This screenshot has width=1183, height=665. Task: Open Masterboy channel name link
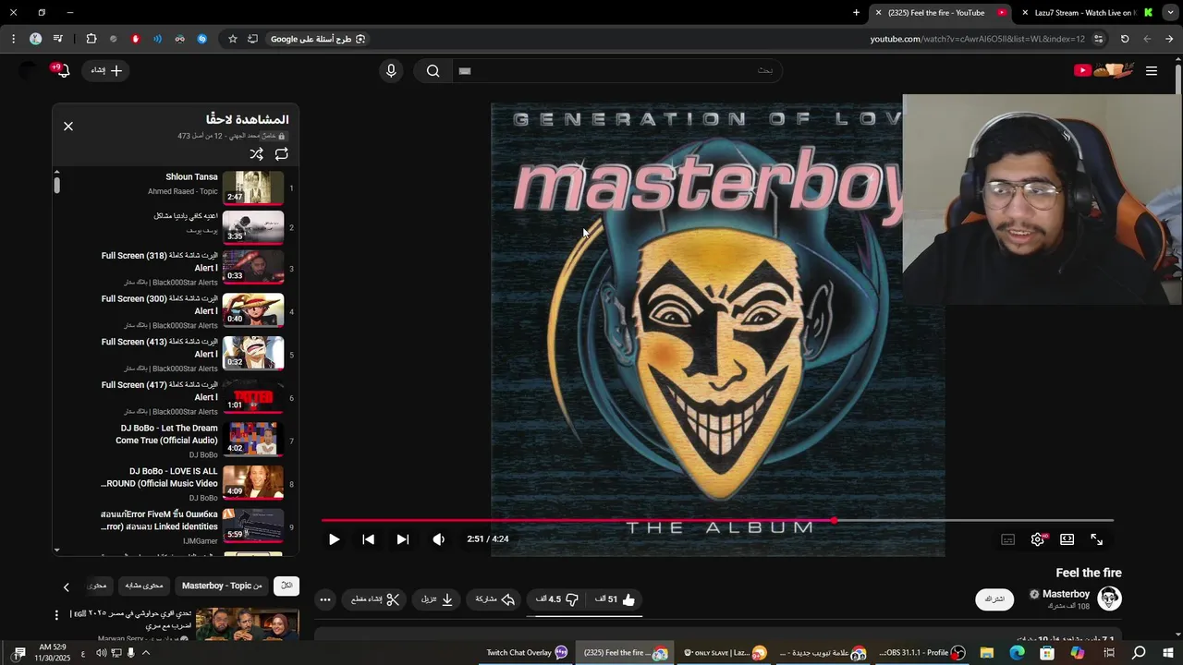[1066, 594]
